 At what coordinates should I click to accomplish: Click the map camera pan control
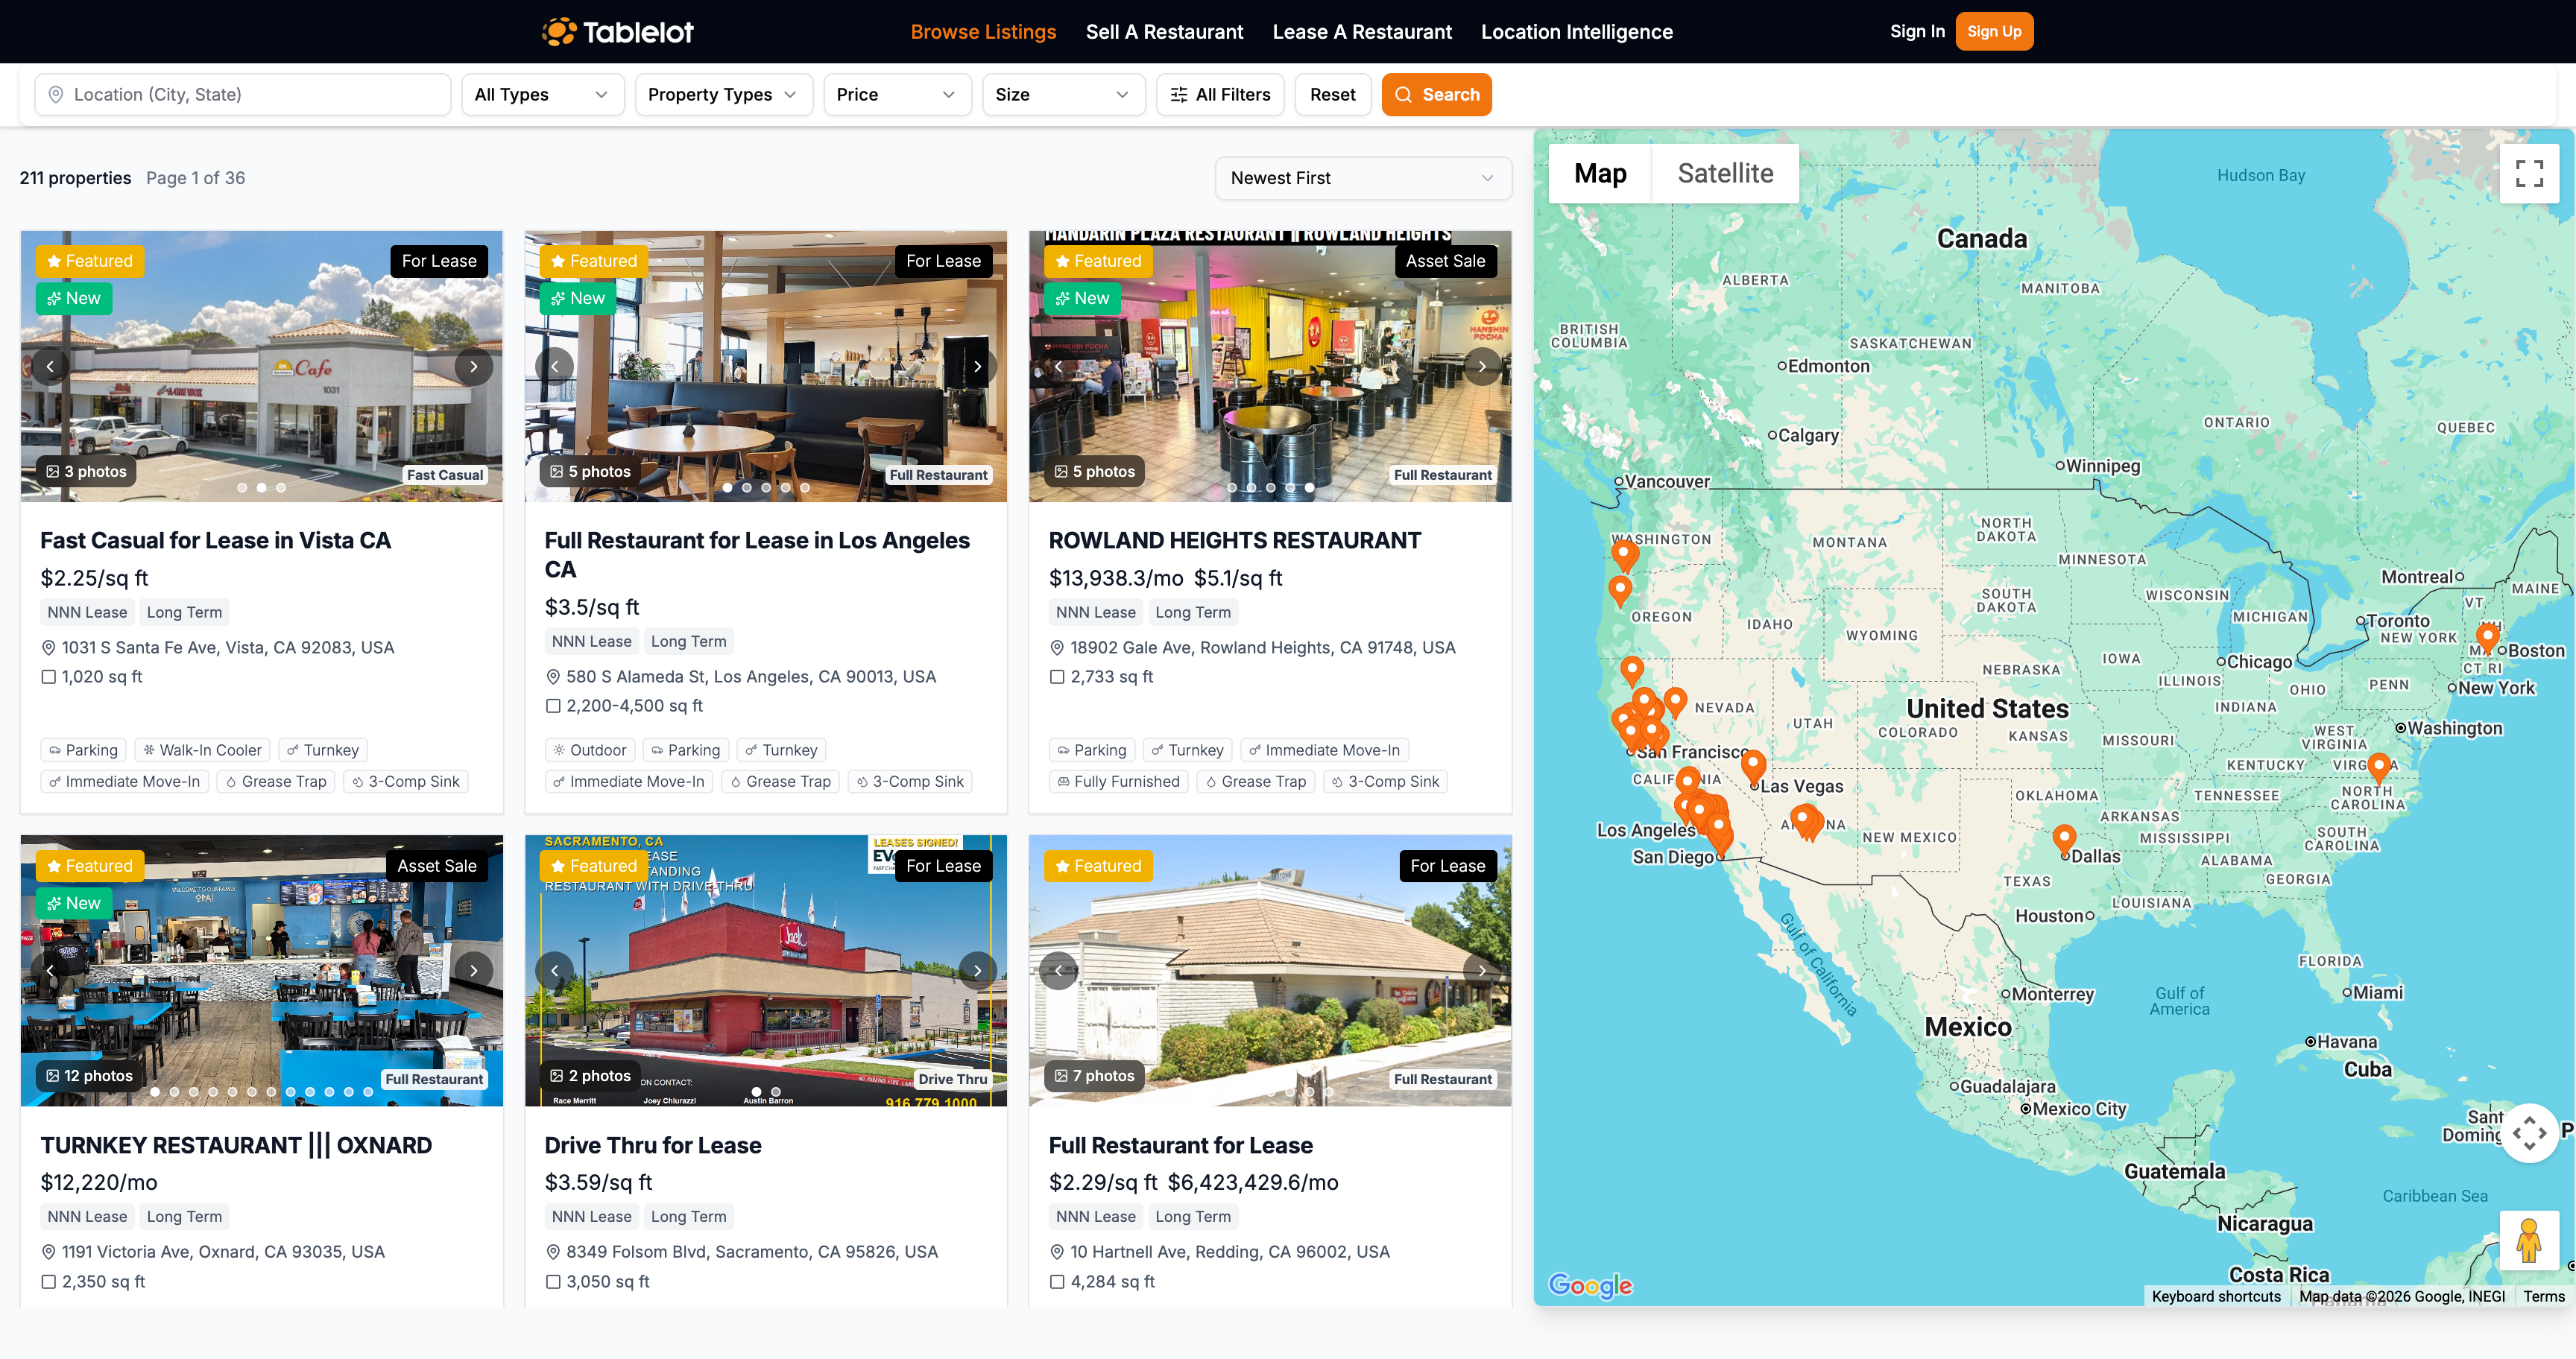coord(2529,1133)
